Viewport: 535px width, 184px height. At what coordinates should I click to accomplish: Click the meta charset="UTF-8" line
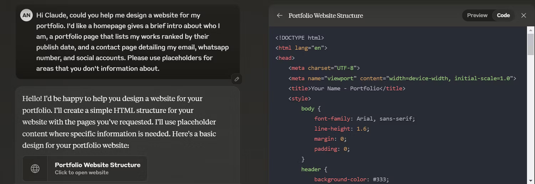(324, 68)
